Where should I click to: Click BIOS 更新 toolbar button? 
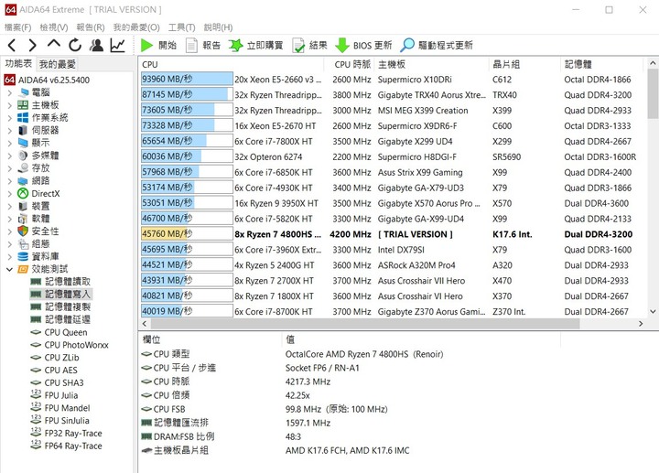coord(363,45)
